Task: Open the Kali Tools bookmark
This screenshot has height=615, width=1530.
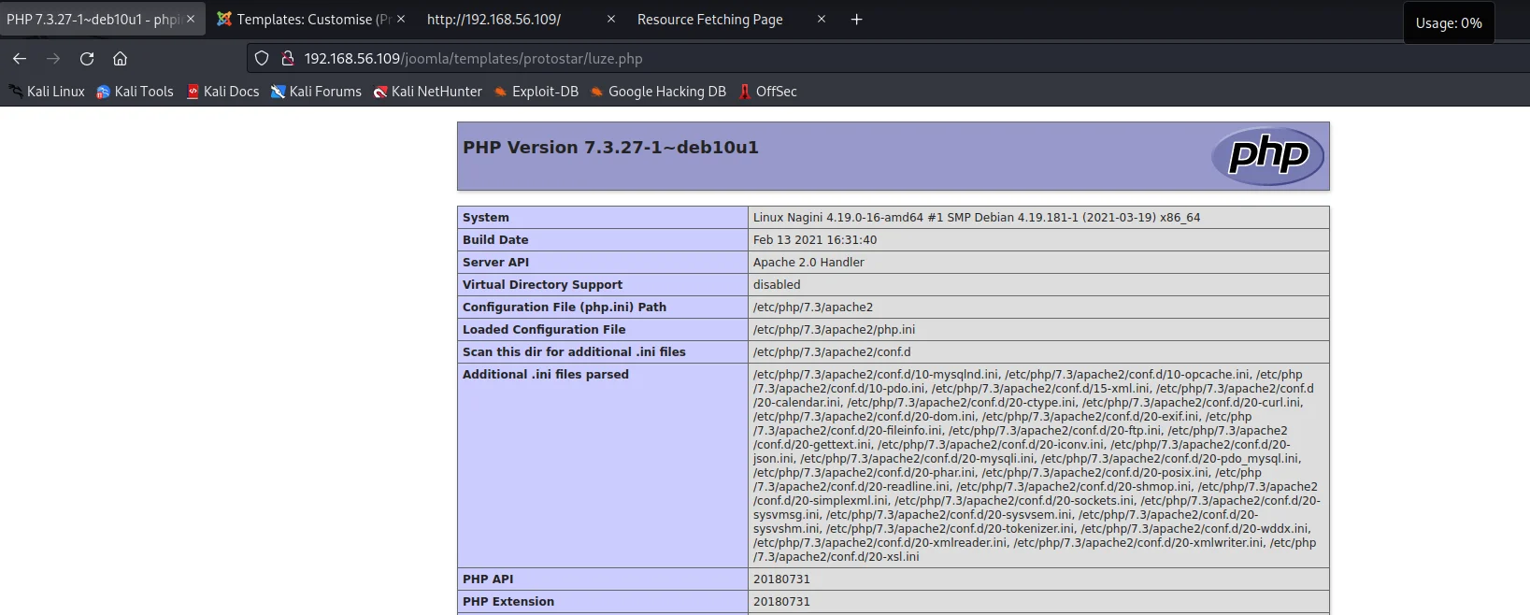Action: pyautogui.click(x=136, y=92)
